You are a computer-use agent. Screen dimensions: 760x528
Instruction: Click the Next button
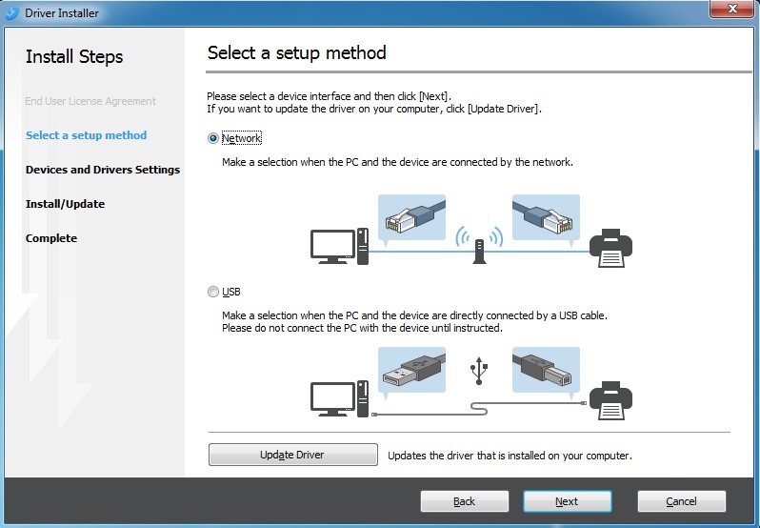pos(567,501)
